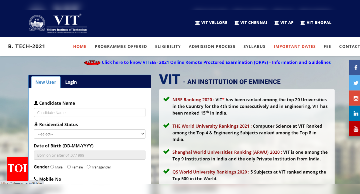Click the green checkmark beside NIRF Ranking 2020

point(166,99)
